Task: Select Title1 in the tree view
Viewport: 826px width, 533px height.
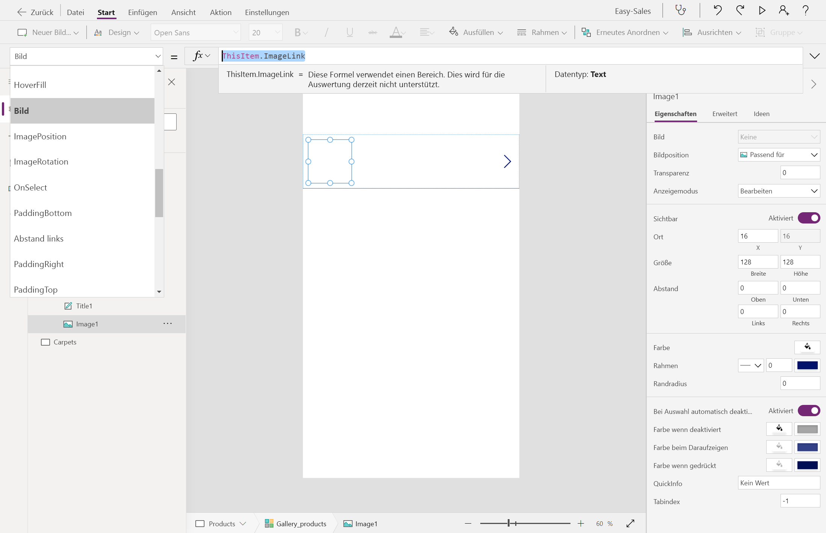Action: click(84, 306)
